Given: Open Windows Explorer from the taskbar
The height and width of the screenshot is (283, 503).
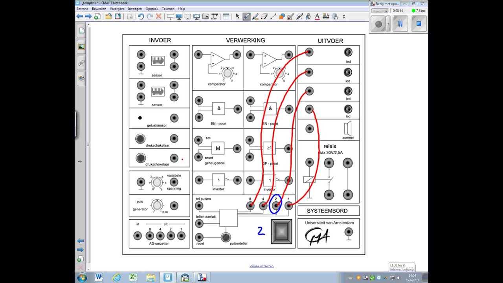Looking at the screenshot, I should [x=151, y=277].
